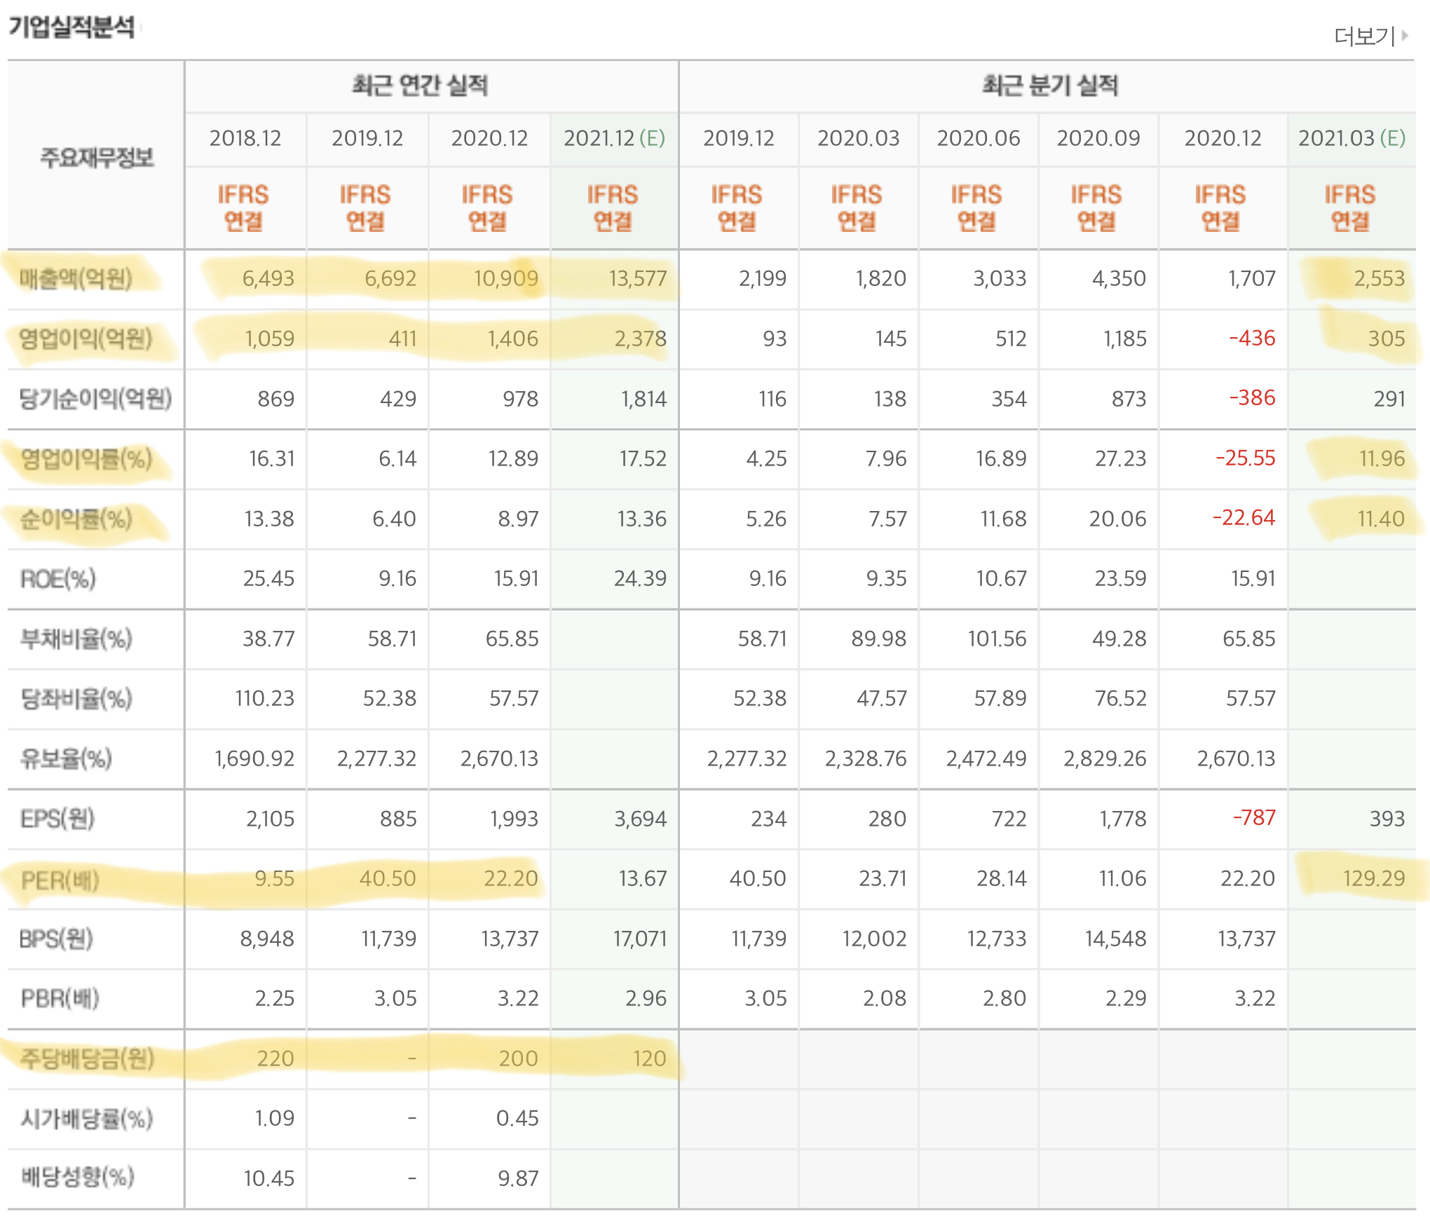The image size is (1430, 1219).
Task: Click the PER(배) row label
Action: tap(60, 879)
